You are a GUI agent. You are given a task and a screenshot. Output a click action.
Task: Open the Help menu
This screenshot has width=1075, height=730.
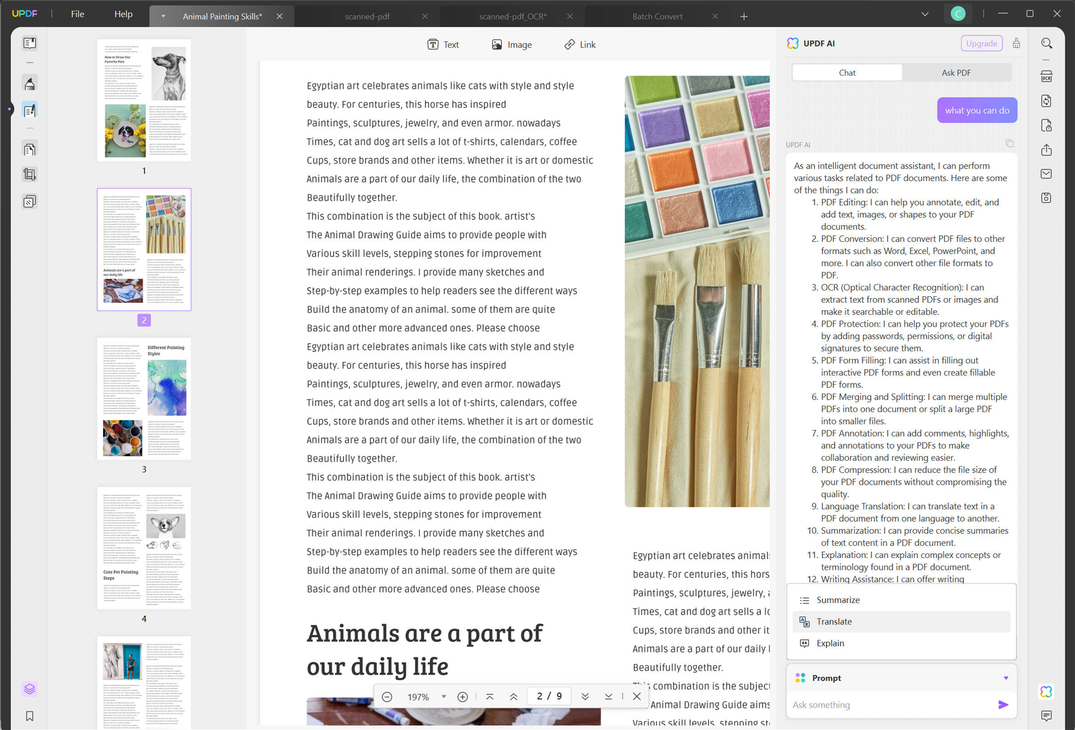[123, 14]
